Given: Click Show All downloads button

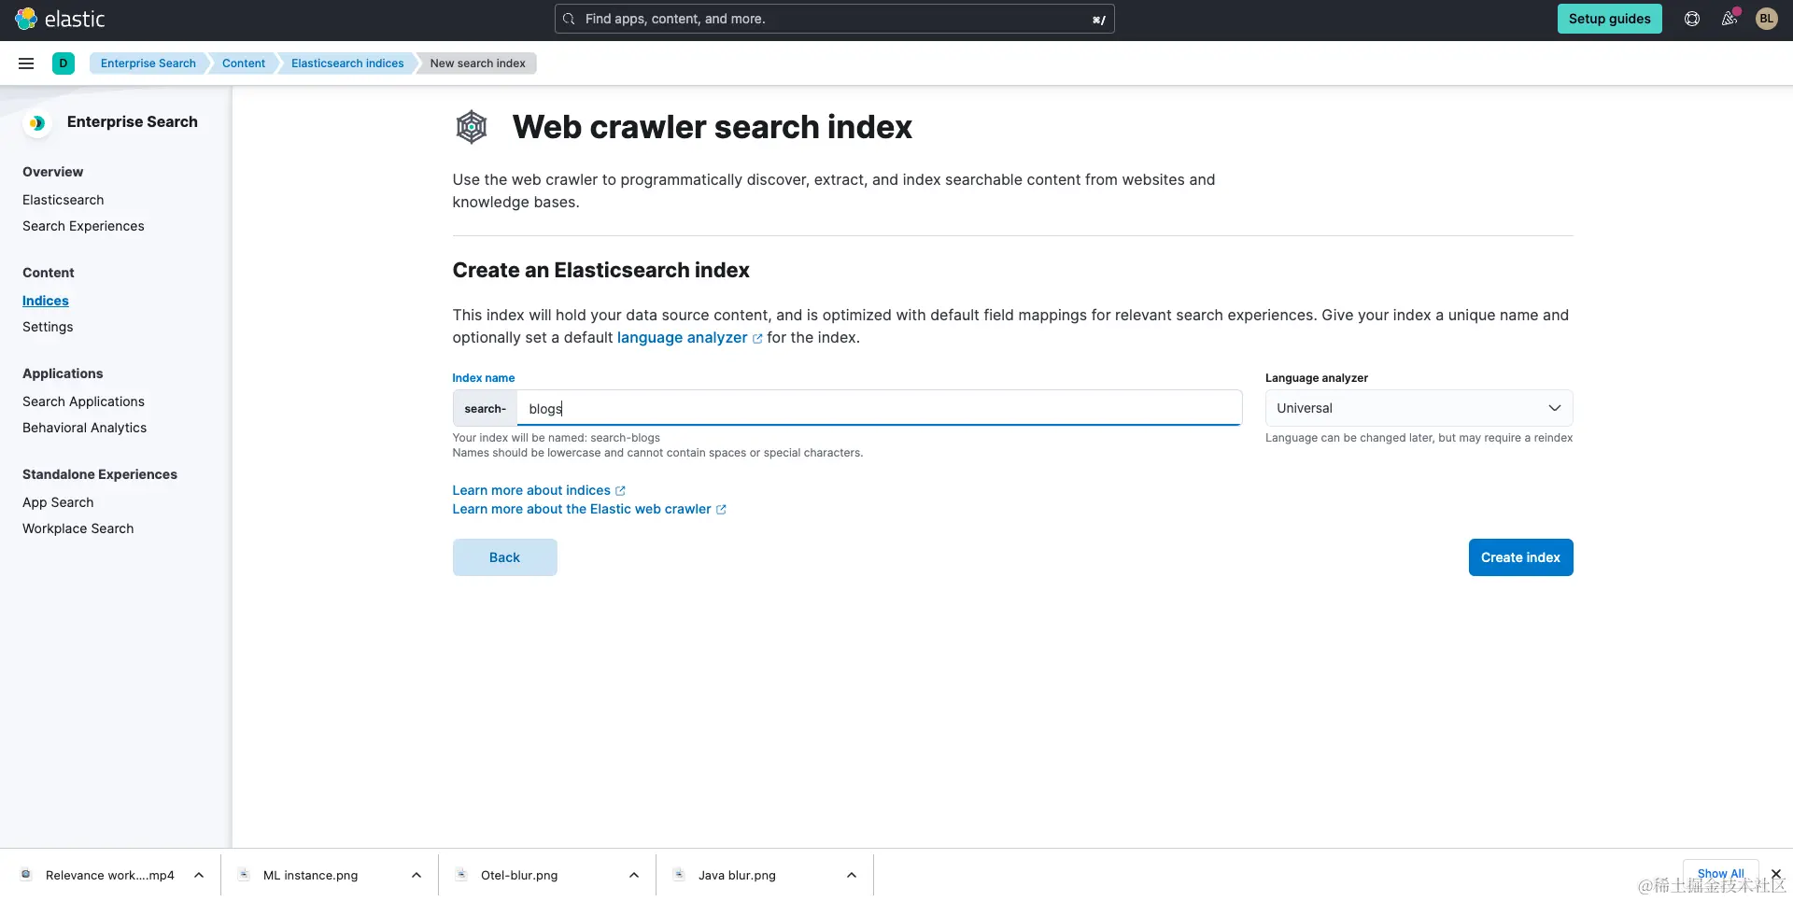Looking at the screenshot, I should [x=1720, y=874].
